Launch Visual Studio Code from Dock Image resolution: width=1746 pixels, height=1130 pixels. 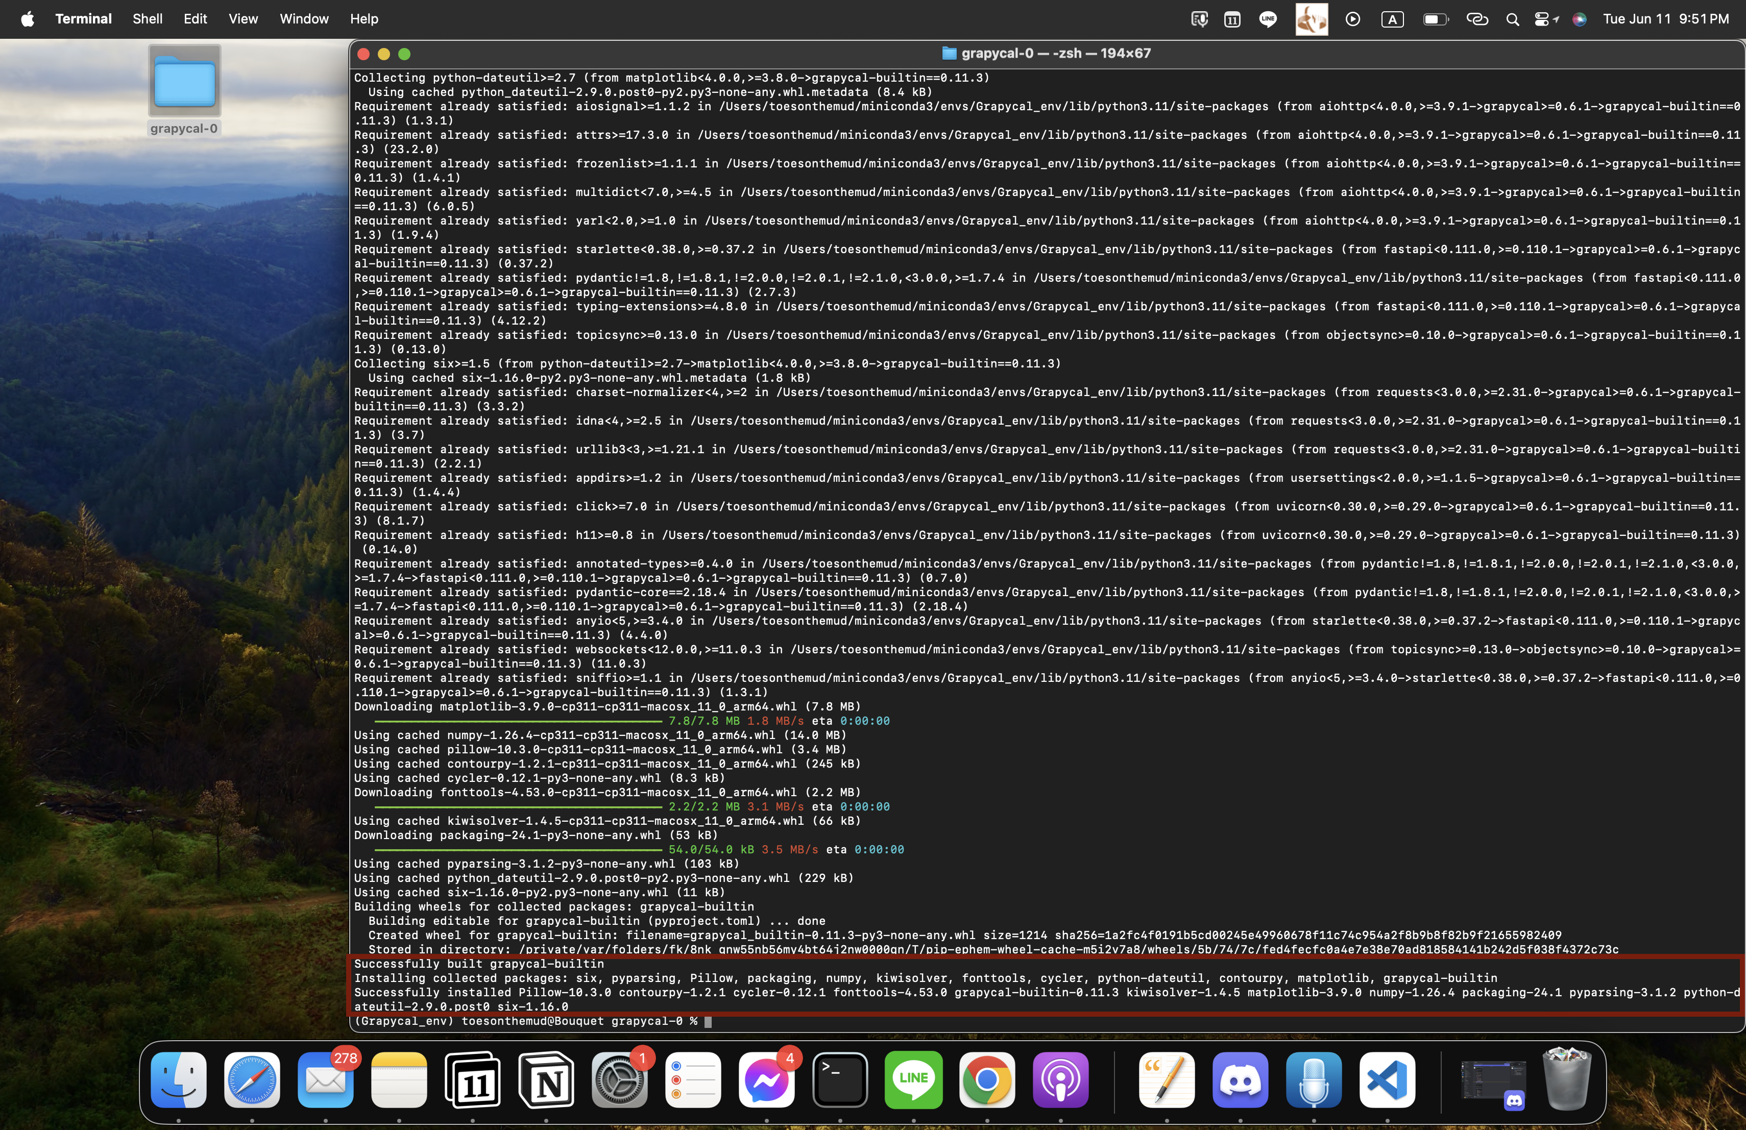[1387, 1079]
